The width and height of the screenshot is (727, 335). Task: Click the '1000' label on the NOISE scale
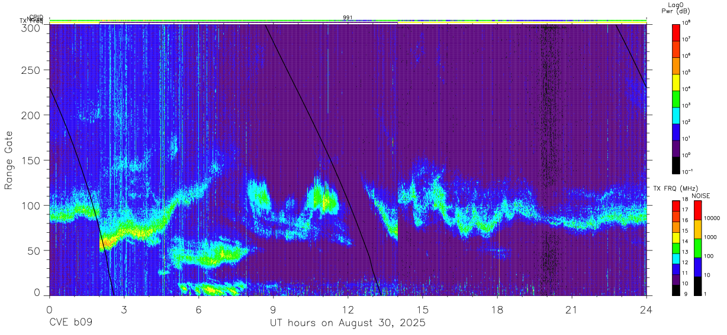click(x=710, y=238)
